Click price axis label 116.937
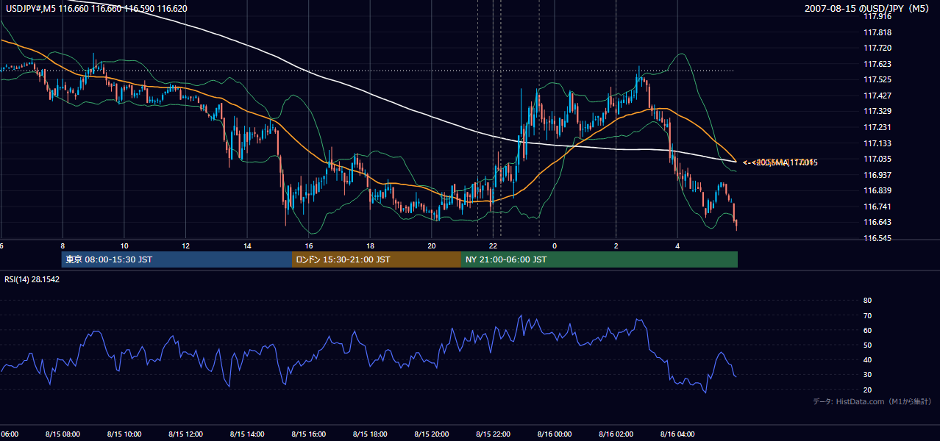This screenshot has width=940, height=441. [x=877, y=175]
